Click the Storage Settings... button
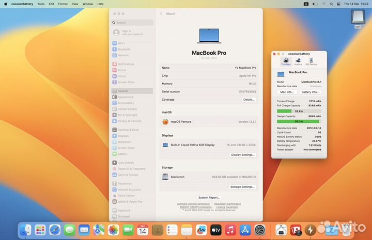The width and height of the screenshot is (372, 240). [243, 187]
